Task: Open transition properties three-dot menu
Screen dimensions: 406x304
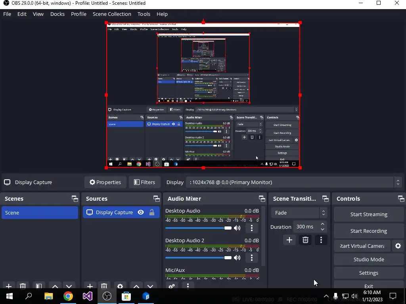Action: [321, 240]
